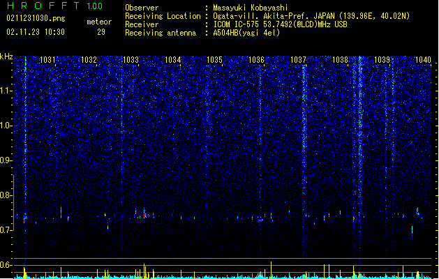Click the 1037 time marker
439x279 pixels.
(299, 60)
